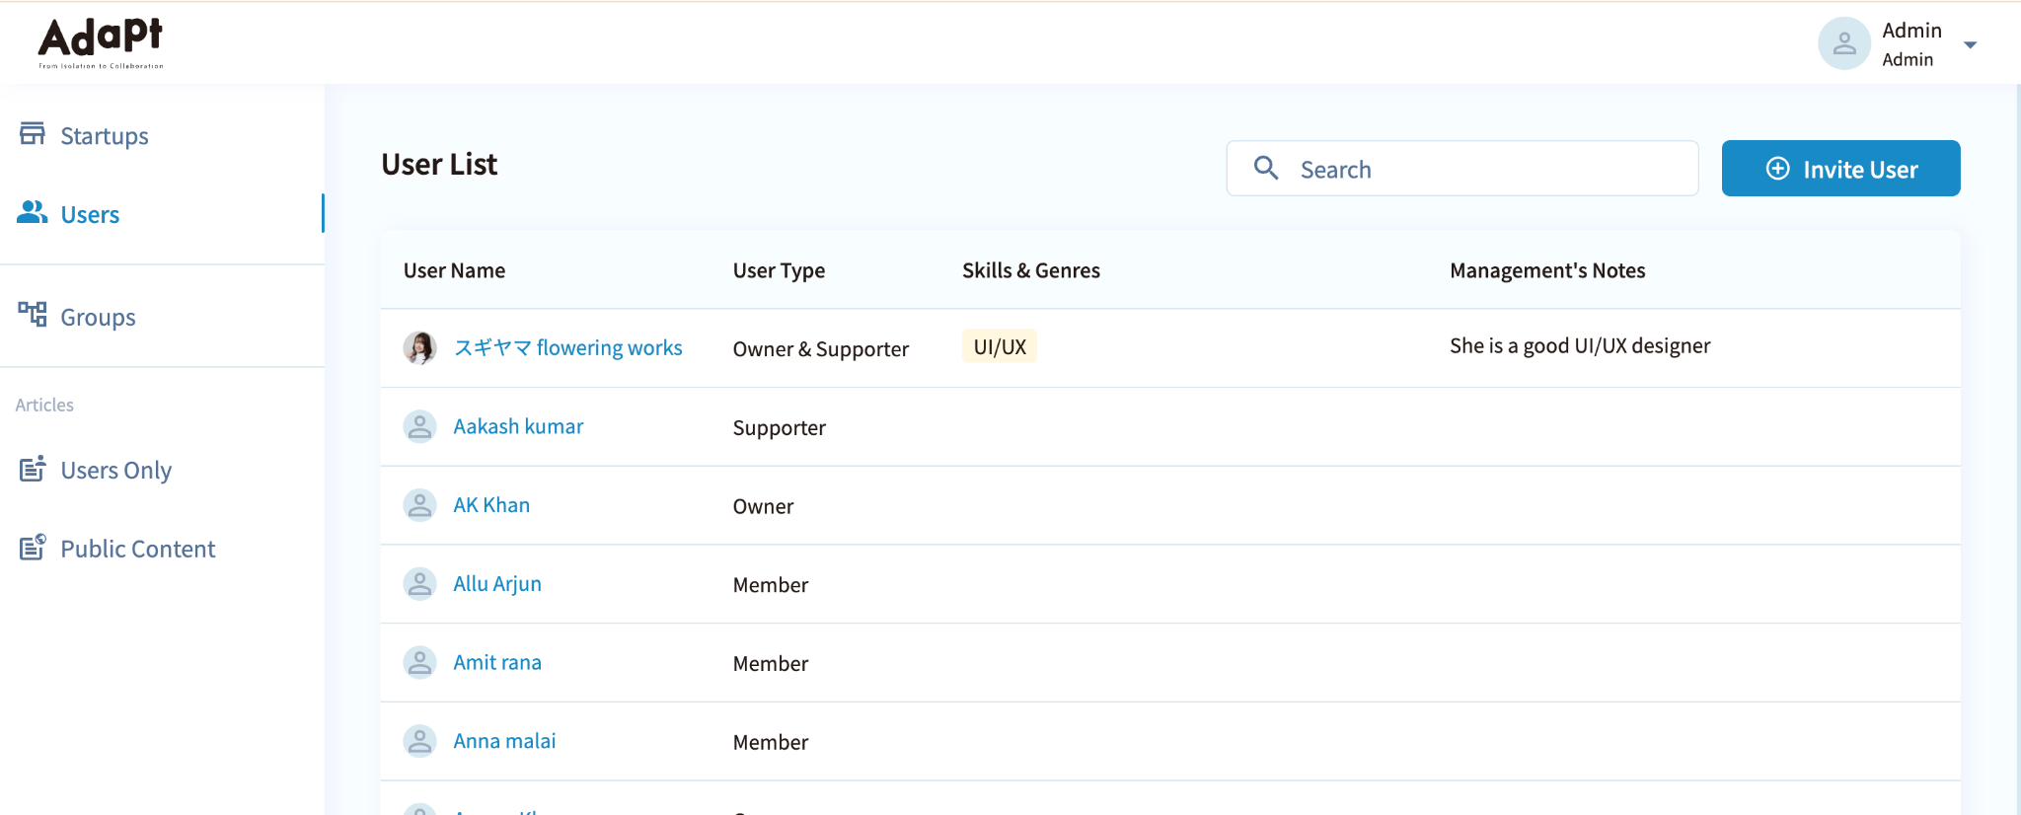Go to Public Content section
This screenshot has width=2021, height=815.
(137, 549)
